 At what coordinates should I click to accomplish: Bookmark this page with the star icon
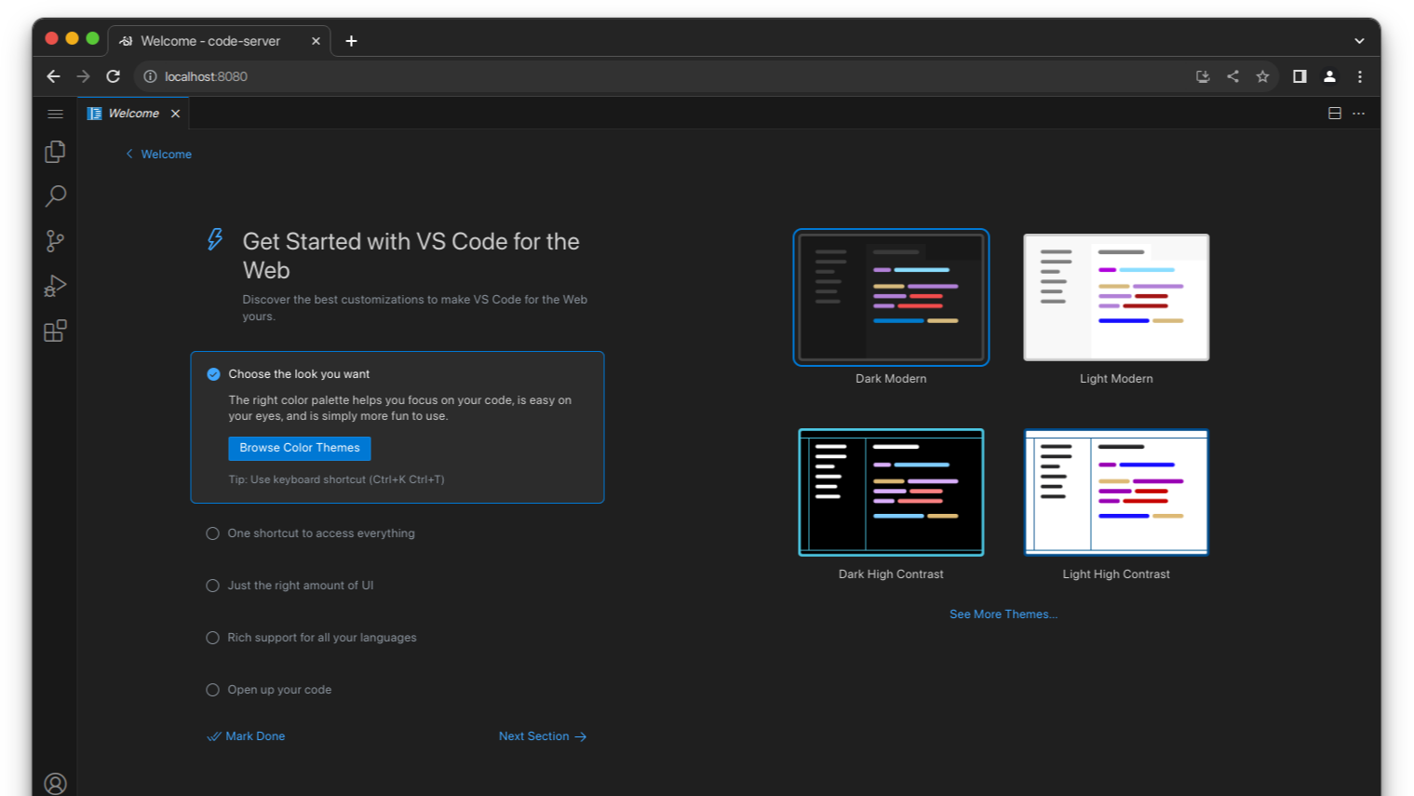(1262, 76)
